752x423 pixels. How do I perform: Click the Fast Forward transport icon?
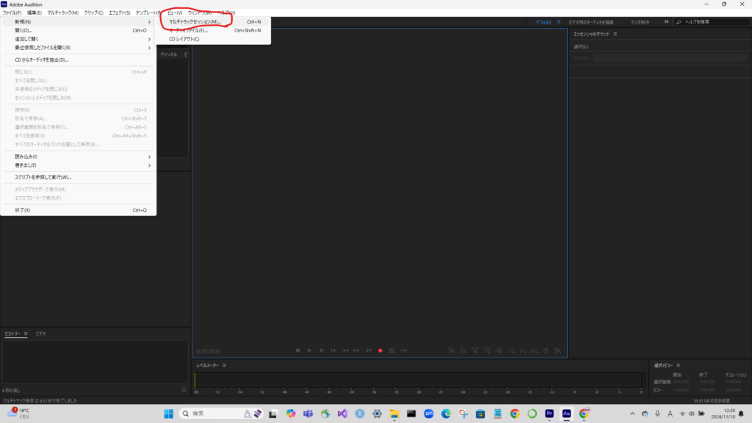click(357, 350)
